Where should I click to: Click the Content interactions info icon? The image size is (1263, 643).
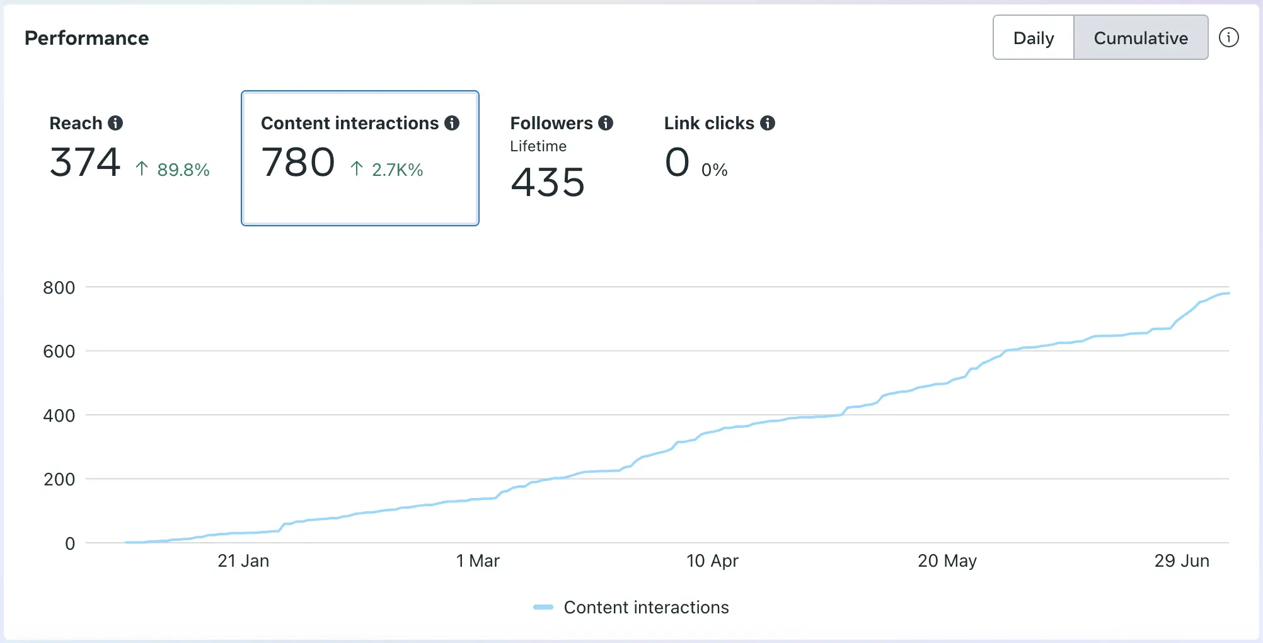point(452,123)
